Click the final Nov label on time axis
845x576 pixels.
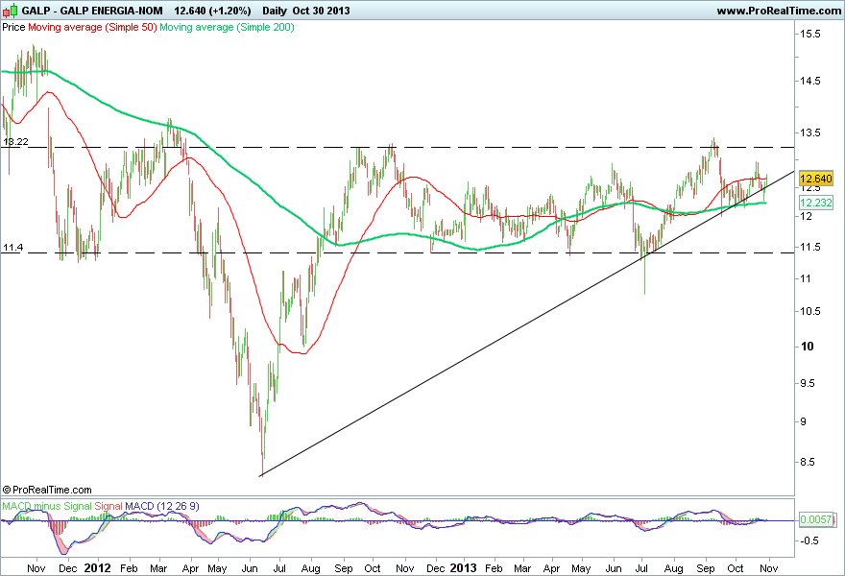coord(768,568)
